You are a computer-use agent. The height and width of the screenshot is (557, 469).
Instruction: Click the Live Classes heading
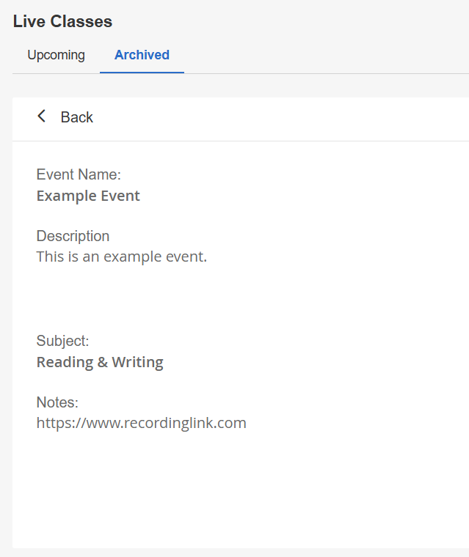click(x=62, y=22)
